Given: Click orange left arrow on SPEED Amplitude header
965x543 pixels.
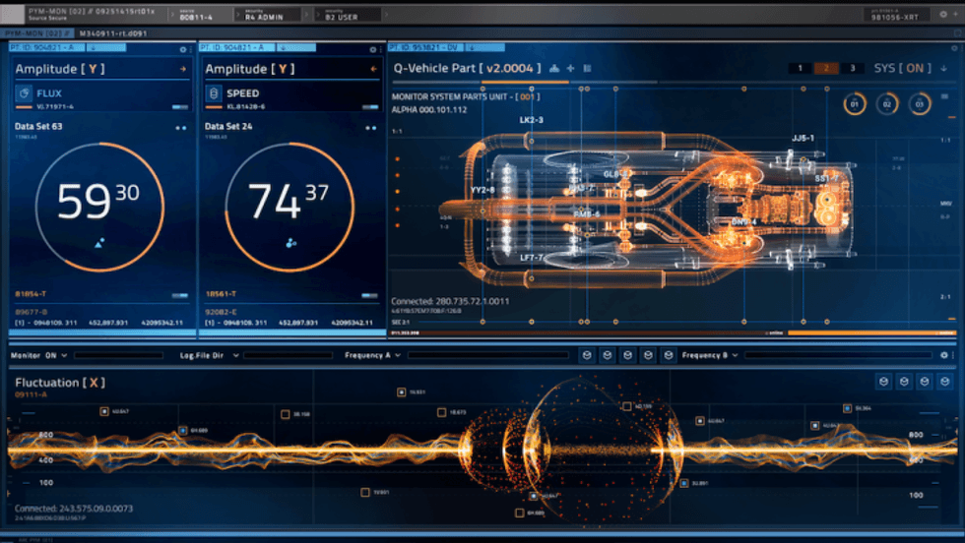Looking at the screenshot, I should click(x=373, y=69).
